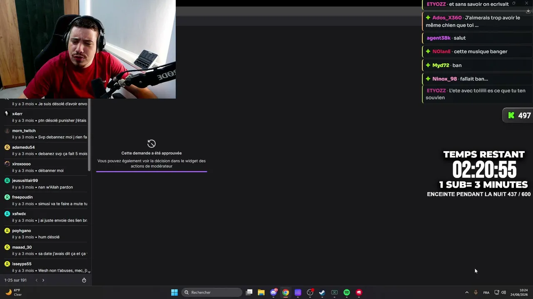533x299 pixels.
Task: Click the weather widget showing 61°F Clear
Action: 13,292
